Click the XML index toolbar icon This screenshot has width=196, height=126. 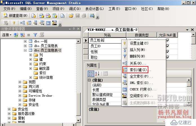(42, 23)
